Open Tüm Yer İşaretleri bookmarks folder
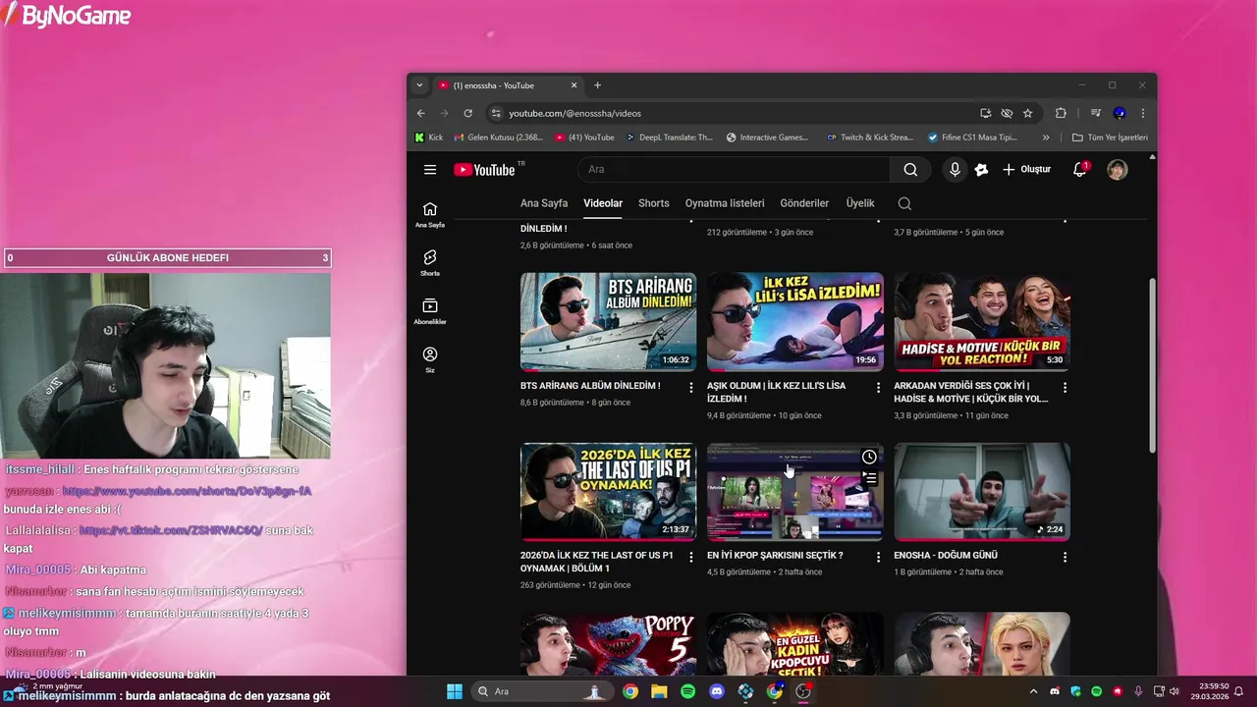The height and width of the screenshot is (707, 1257). (x=1110, y=137)
